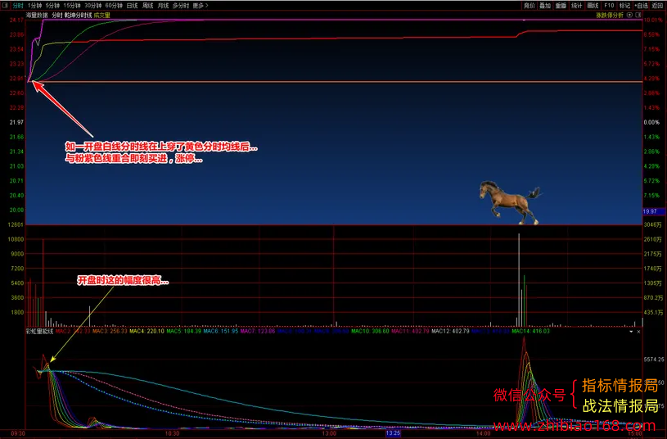The image size is (667, 439).
Task: Click the 21.97 price axis label
Action: (x=16, y=123)
